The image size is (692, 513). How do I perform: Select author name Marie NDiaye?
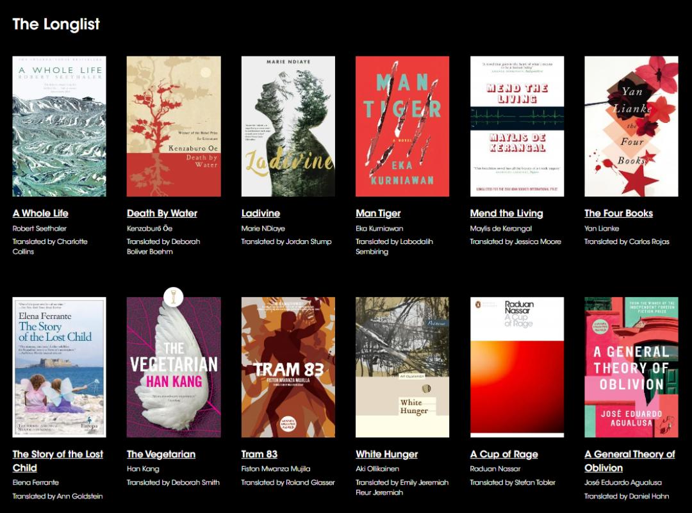point(263,229)
